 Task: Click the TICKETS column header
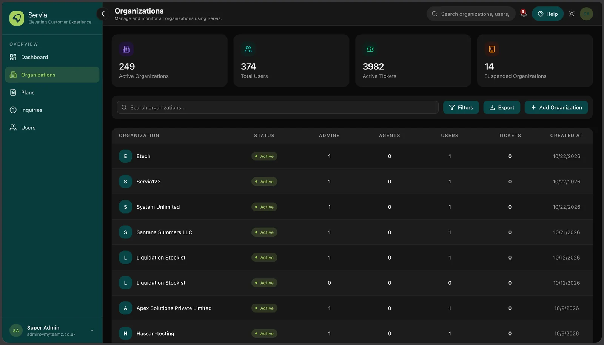tap(510, 136)
